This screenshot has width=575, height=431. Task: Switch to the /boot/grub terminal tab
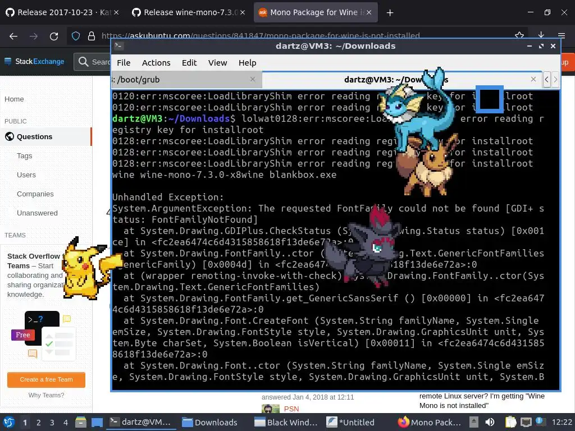pos(186,80)
